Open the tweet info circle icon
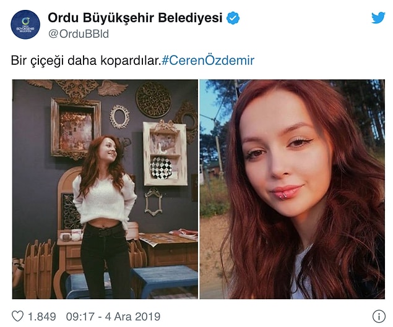 point(379,316)
